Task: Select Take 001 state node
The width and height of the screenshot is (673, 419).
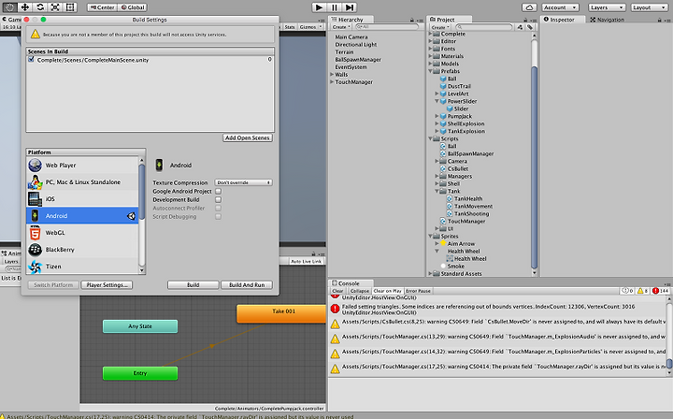Action: coord(281,313)
